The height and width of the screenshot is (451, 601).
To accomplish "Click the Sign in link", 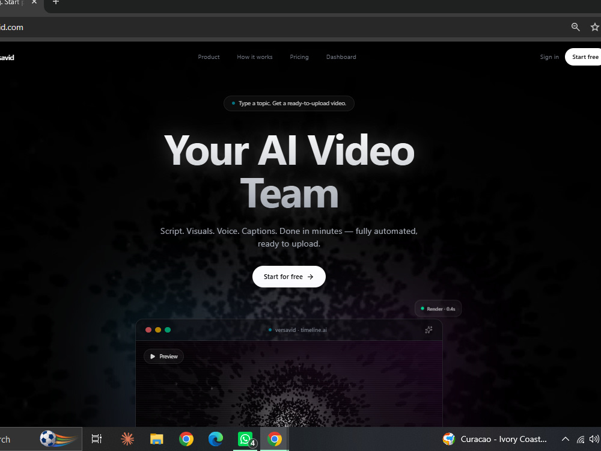I will [x=549, y=57].
